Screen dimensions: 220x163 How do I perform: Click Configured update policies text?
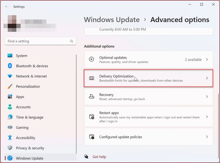[121, 137]
